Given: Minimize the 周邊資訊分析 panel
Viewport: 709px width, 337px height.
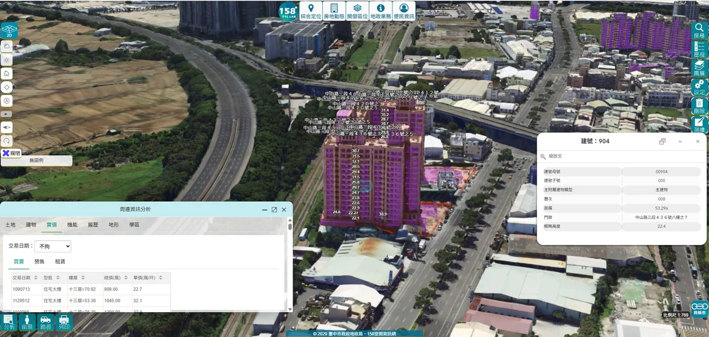Looking at the screenshot, I should (265, 210).
